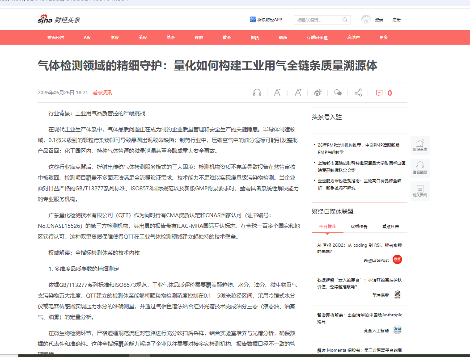Open comments via speech bubble icon
The height and width of the screenshot is (357, 470).
tap(380, 93)
